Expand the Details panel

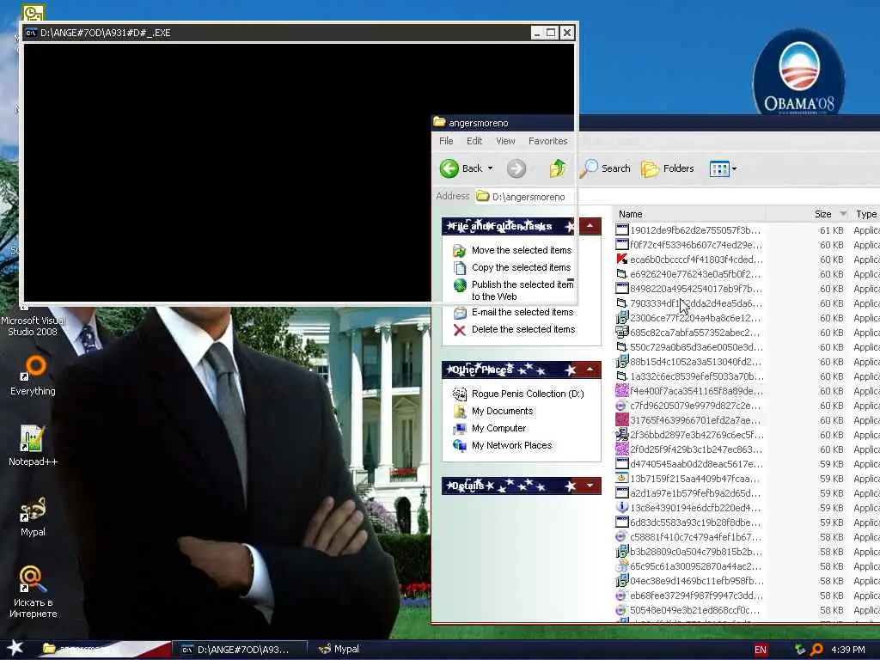(x=590, y=486)
